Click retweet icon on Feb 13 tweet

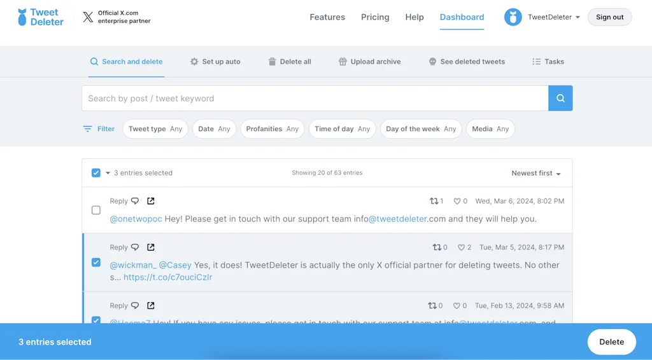[432, 305]
